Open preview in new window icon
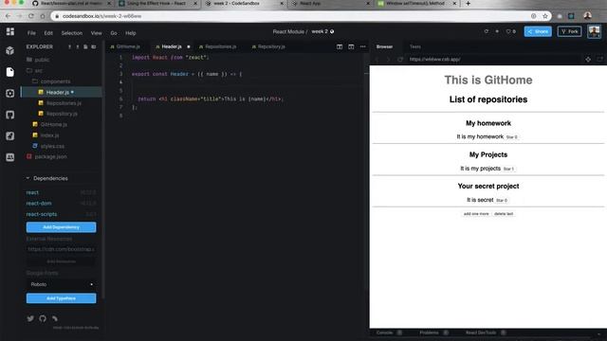The height and width of the screenshot is (341, 607). 599,59
